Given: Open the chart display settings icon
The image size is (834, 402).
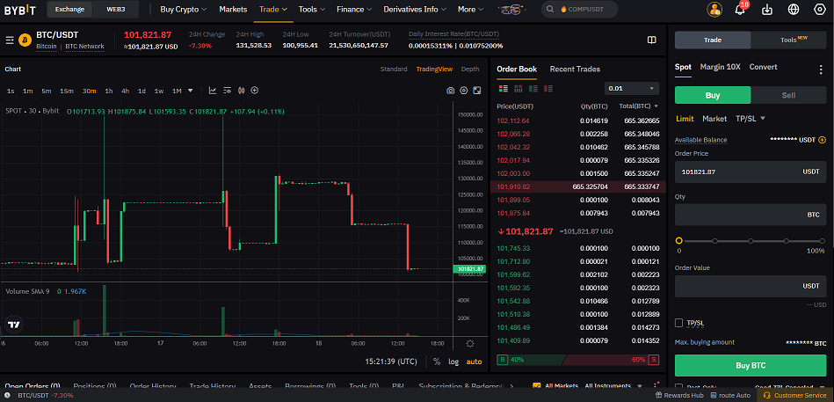Looking at the screenshot, I should pos(227,91).
